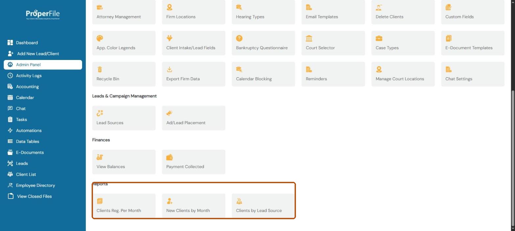Click the Ad/Lead Placement megaphone icon
The width and height of the screenshot is (515, 231).
[169, 113]
